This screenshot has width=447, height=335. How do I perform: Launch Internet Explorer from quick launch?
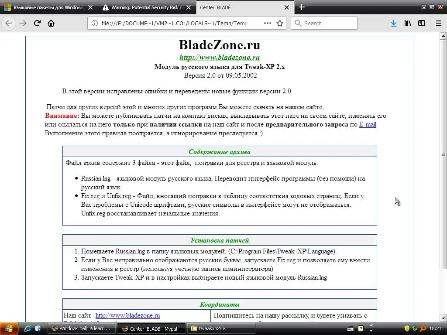28,328
